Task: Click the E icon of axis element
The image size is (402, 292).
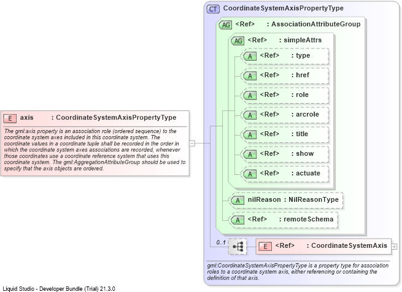Action: click(x=10, y=118)
